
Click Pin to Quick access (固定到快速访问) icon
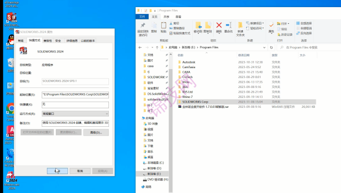pyautogui.click(x=143, y=29)
